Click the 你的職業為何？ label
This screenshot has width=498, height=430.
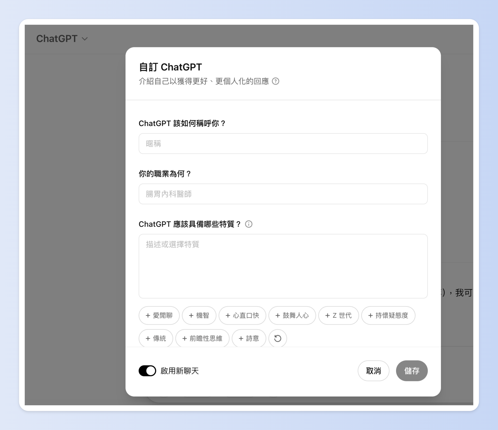click(x=165, y=174)
